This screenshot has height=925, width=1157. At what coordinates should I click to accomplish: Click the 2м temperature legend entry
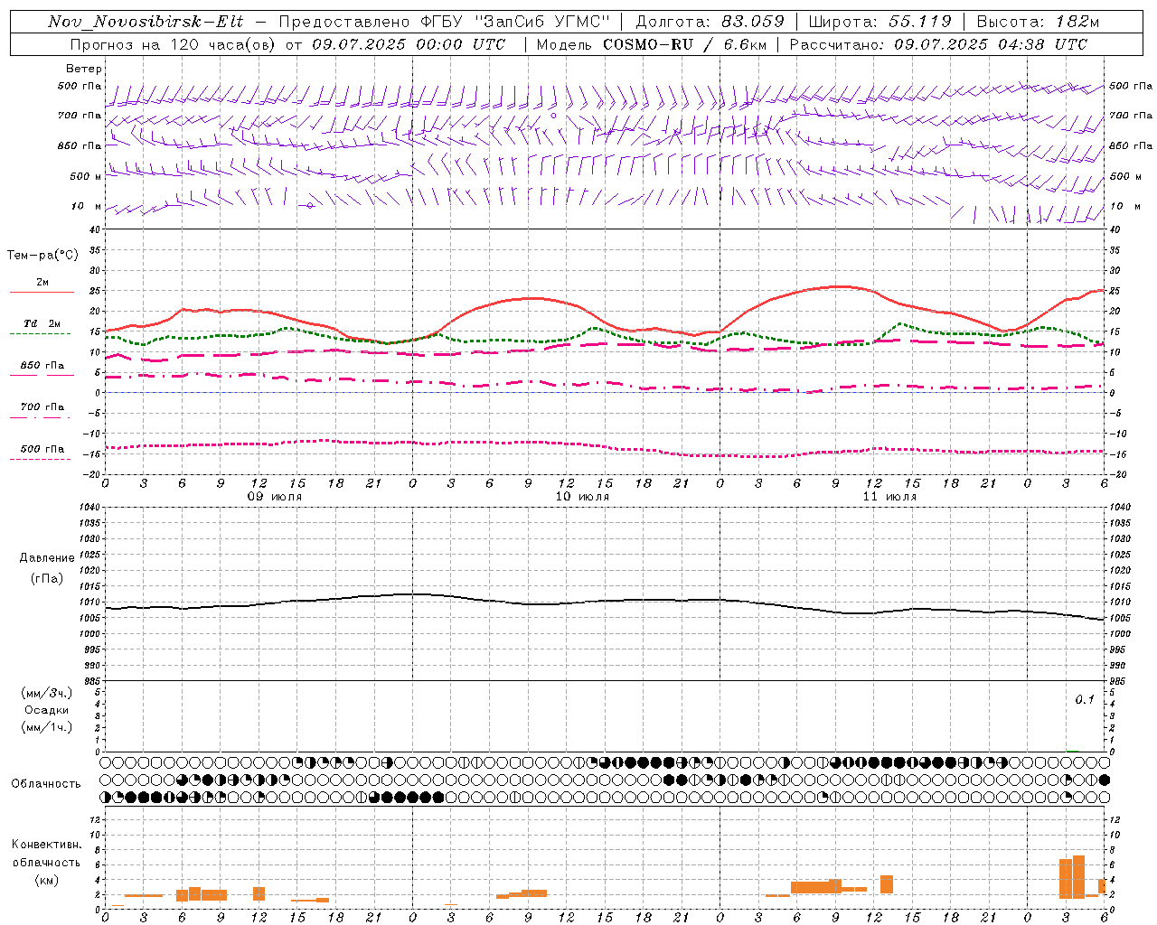tap(42, 282)
